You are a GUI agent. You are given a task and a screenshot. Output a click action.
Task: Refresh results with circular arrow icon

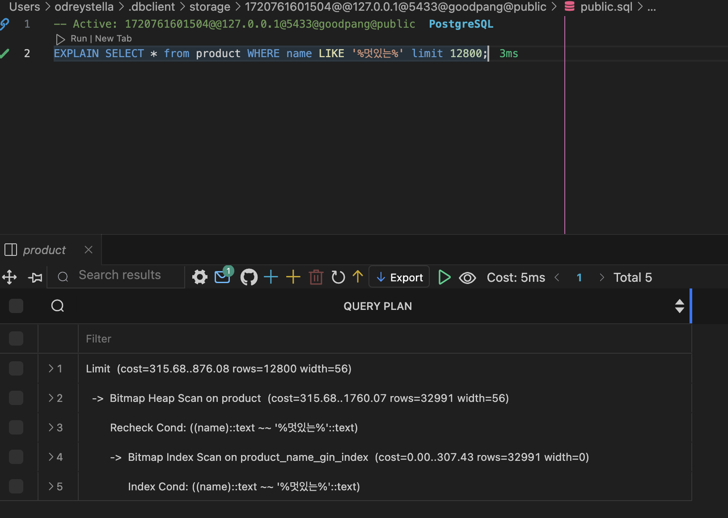click(x=338, y=277)
